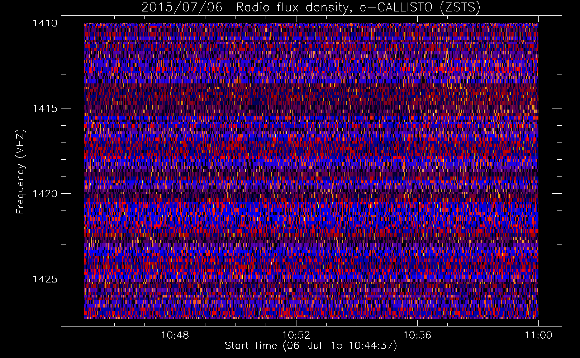Click the 10:56 time axis label
580x358 pixels.
pos(417,335)
